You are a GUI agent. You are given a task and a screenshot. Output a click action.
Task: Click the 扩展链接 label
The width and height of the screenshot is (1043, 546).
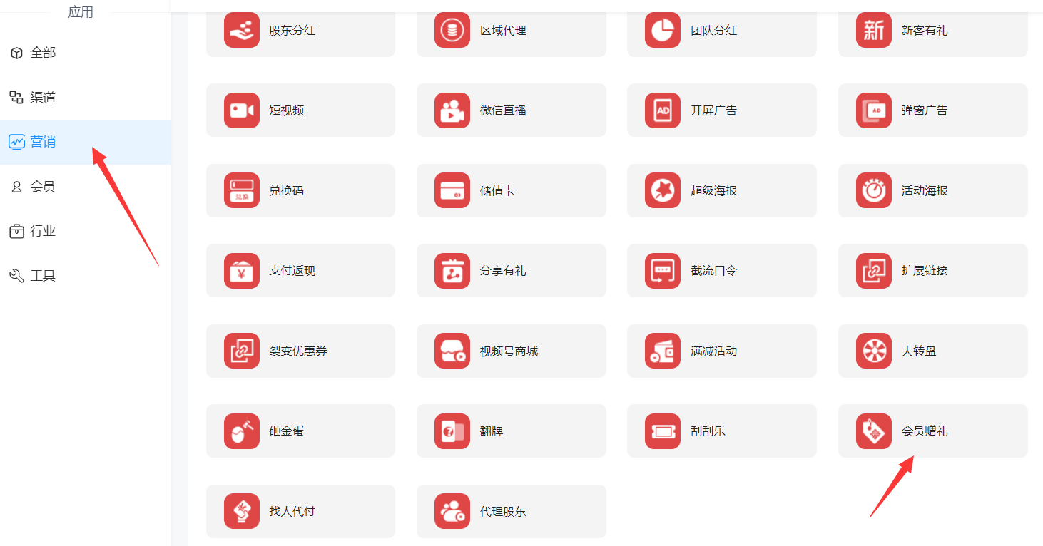pos(925,271)
